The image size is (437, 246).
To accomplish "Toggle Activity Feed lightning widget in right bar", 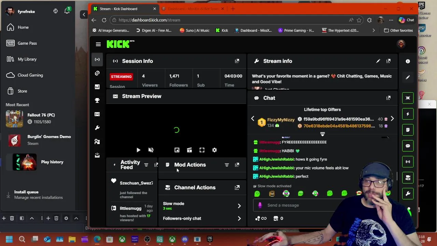I will tap(408, 114).
